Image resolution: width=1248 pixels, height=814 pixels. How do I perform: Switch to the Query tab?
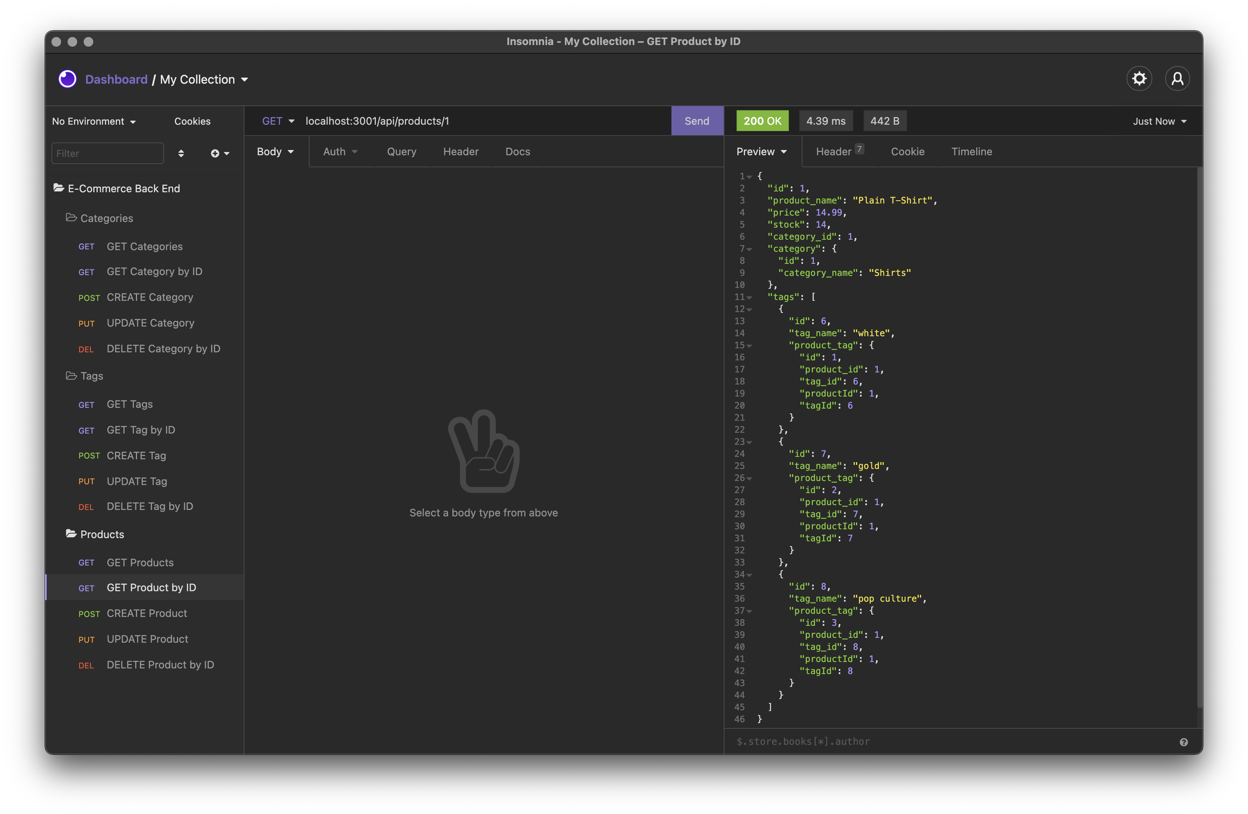click(401, 152)
